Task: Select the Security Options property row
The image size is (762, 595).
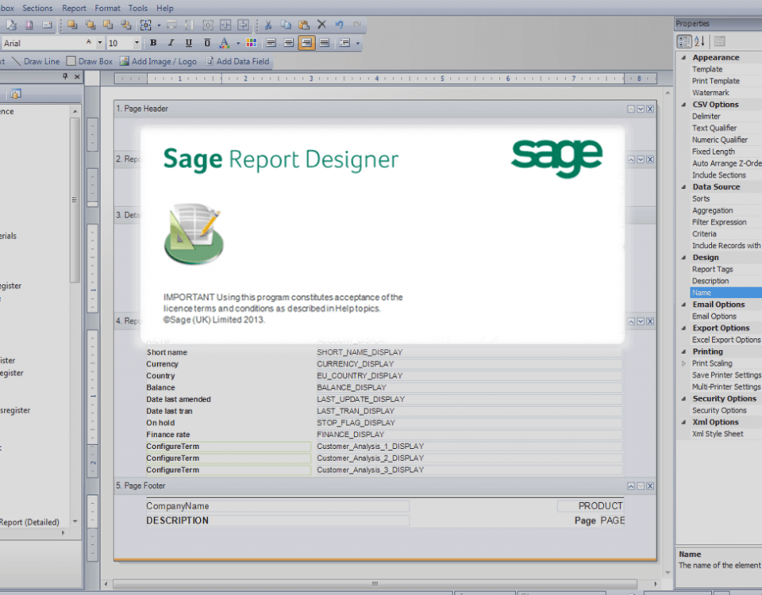Action: tap(719, 410)
